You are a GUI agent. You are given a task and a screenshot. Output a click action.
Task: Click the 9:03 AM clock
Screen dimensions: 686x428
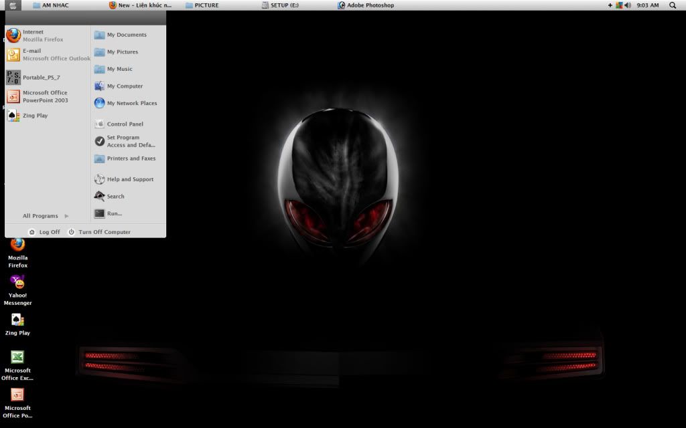point(648,5)
